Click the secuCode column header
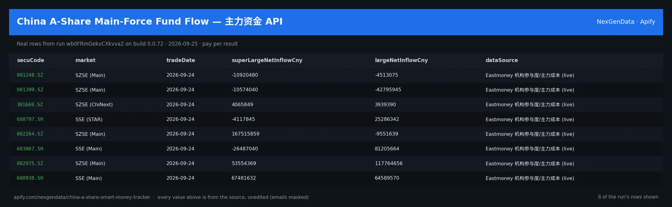Screen dimensions: 672x207 click(x=30, y=60)
